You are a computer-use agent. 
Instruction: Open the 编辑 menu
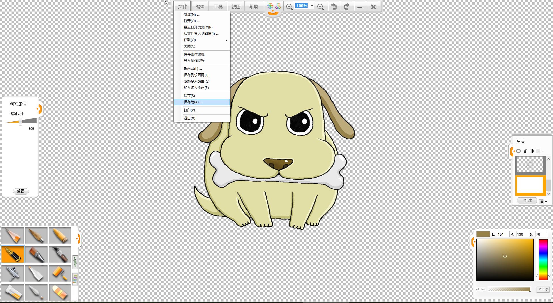tap(200, 7)
